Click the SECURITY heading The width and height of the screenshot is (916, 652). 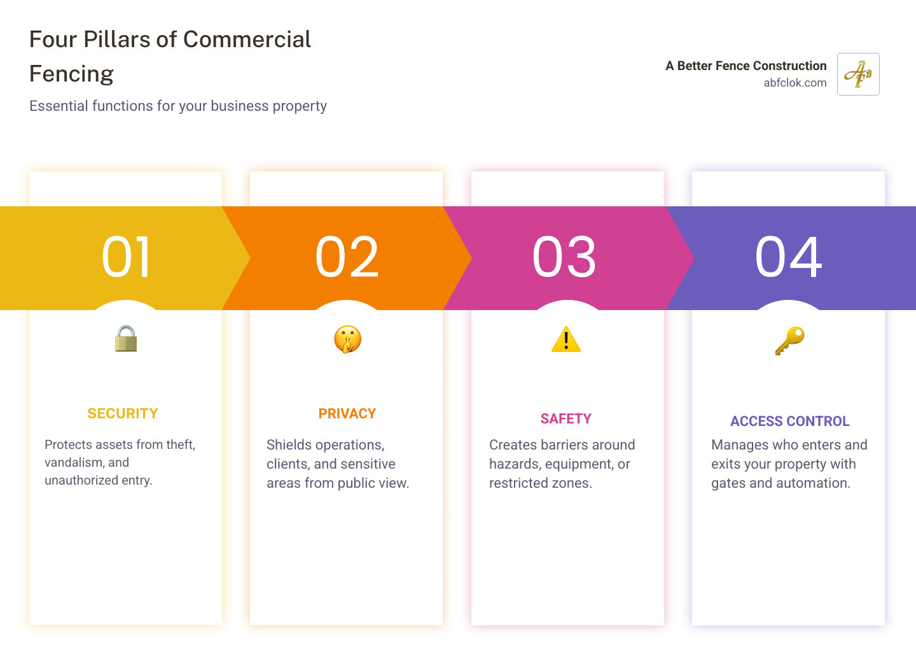click(x=122, y=413)
